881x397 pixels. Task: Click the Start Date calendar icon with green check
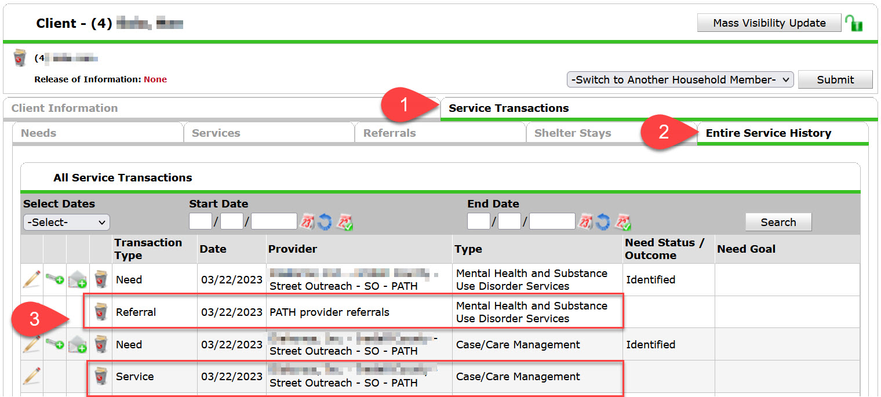345,221
